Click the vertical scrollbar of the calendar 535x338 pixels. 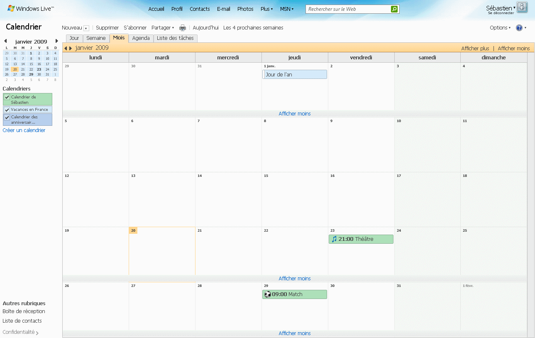point(531,195)
